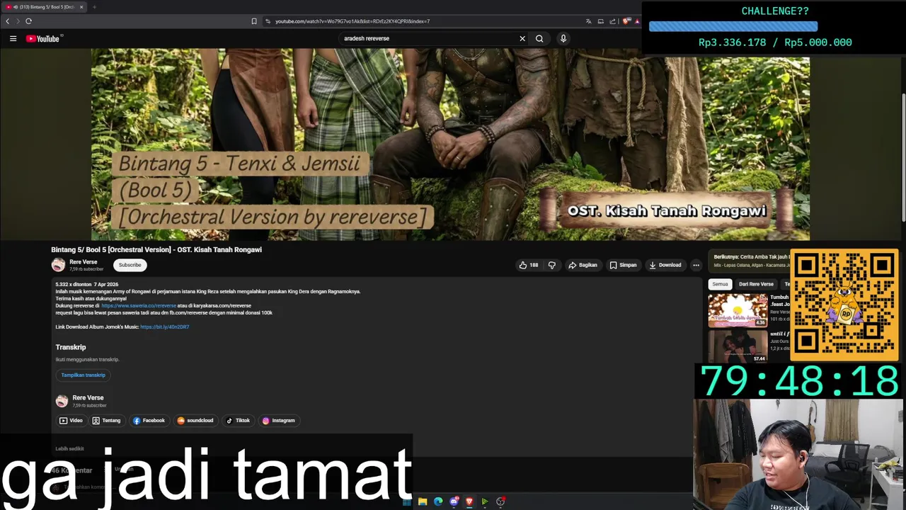
Task: Click the video title text
Action: tap(156, 249)
